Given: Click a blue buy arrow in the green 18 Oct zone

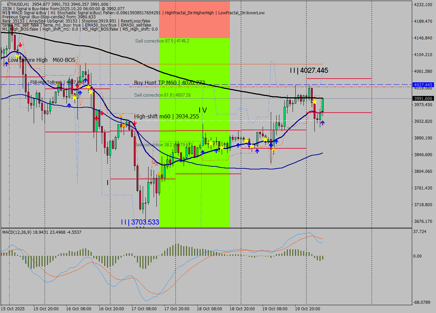Looking at the screenshot, I should (x=216, y=150).
